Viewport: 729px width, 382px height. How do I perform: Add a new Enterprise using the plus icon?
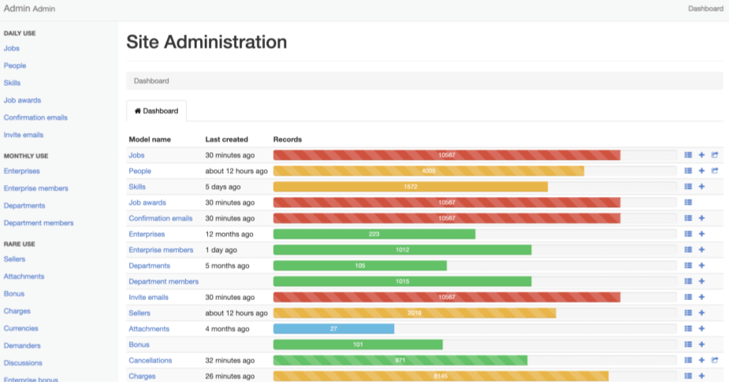[701, 234]
